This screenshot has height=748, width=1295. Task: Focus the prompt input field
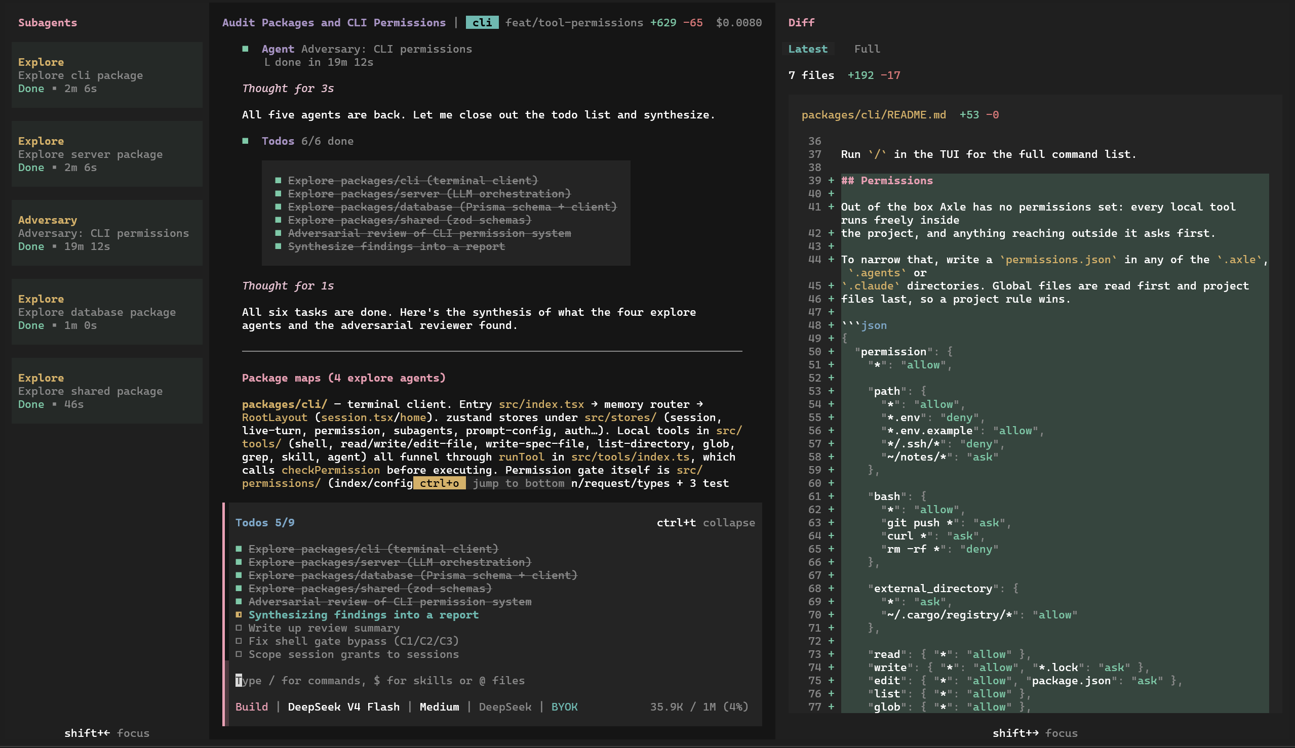click(x=493, y=680)
